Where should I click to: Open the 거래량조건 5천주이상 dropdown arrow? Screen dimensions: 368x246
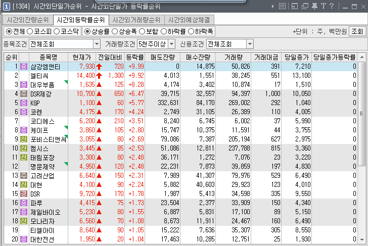pyautogui.click(x=172, y=44)
